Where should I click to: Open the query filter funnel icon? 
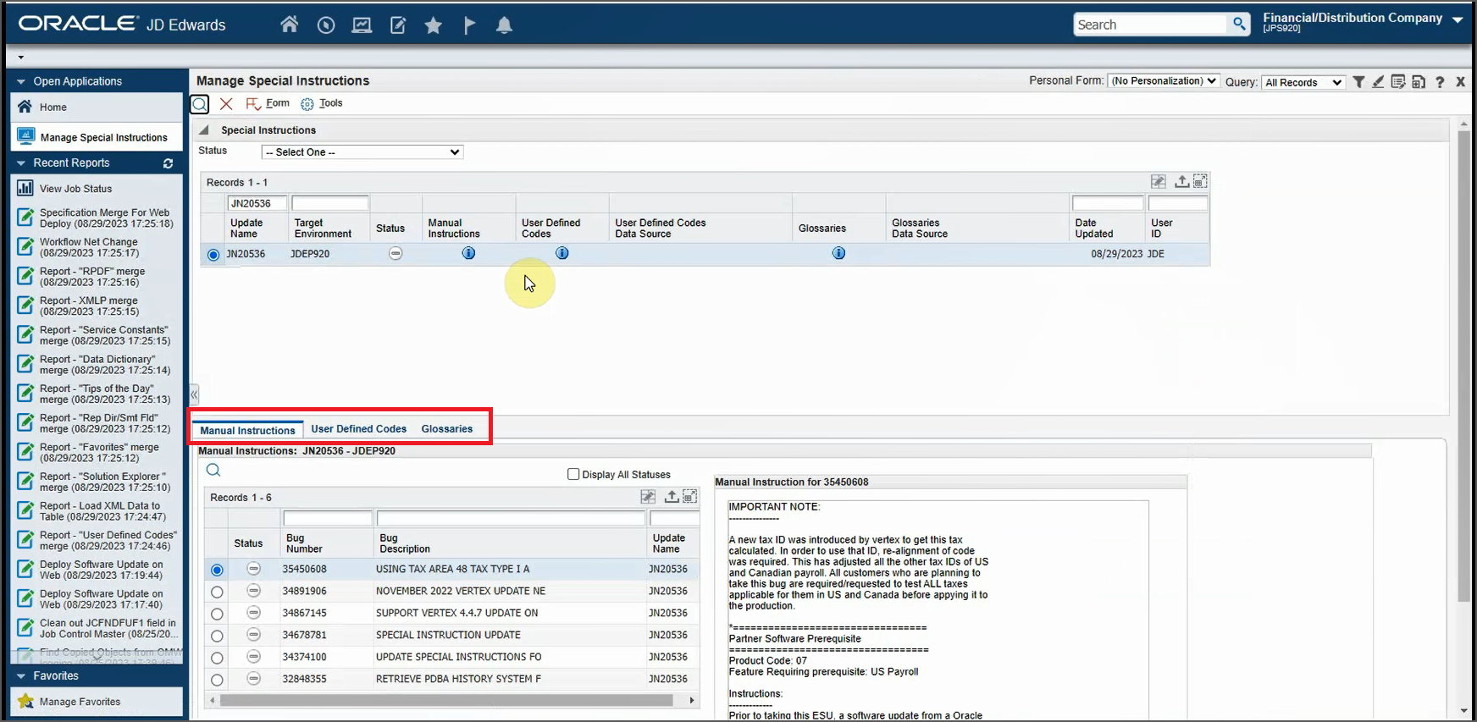pyautogui.click(x=1358, y=82)
